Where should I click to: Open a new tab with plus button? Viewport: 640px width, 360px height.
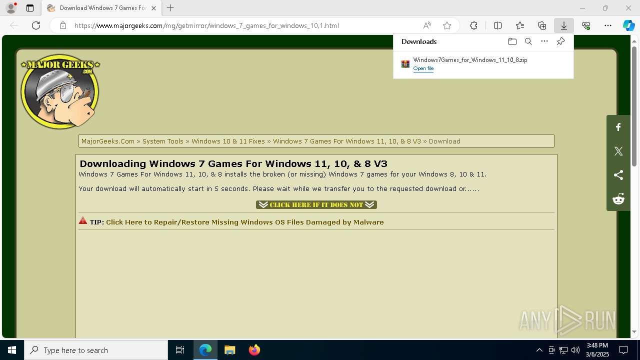pos(170,8)
